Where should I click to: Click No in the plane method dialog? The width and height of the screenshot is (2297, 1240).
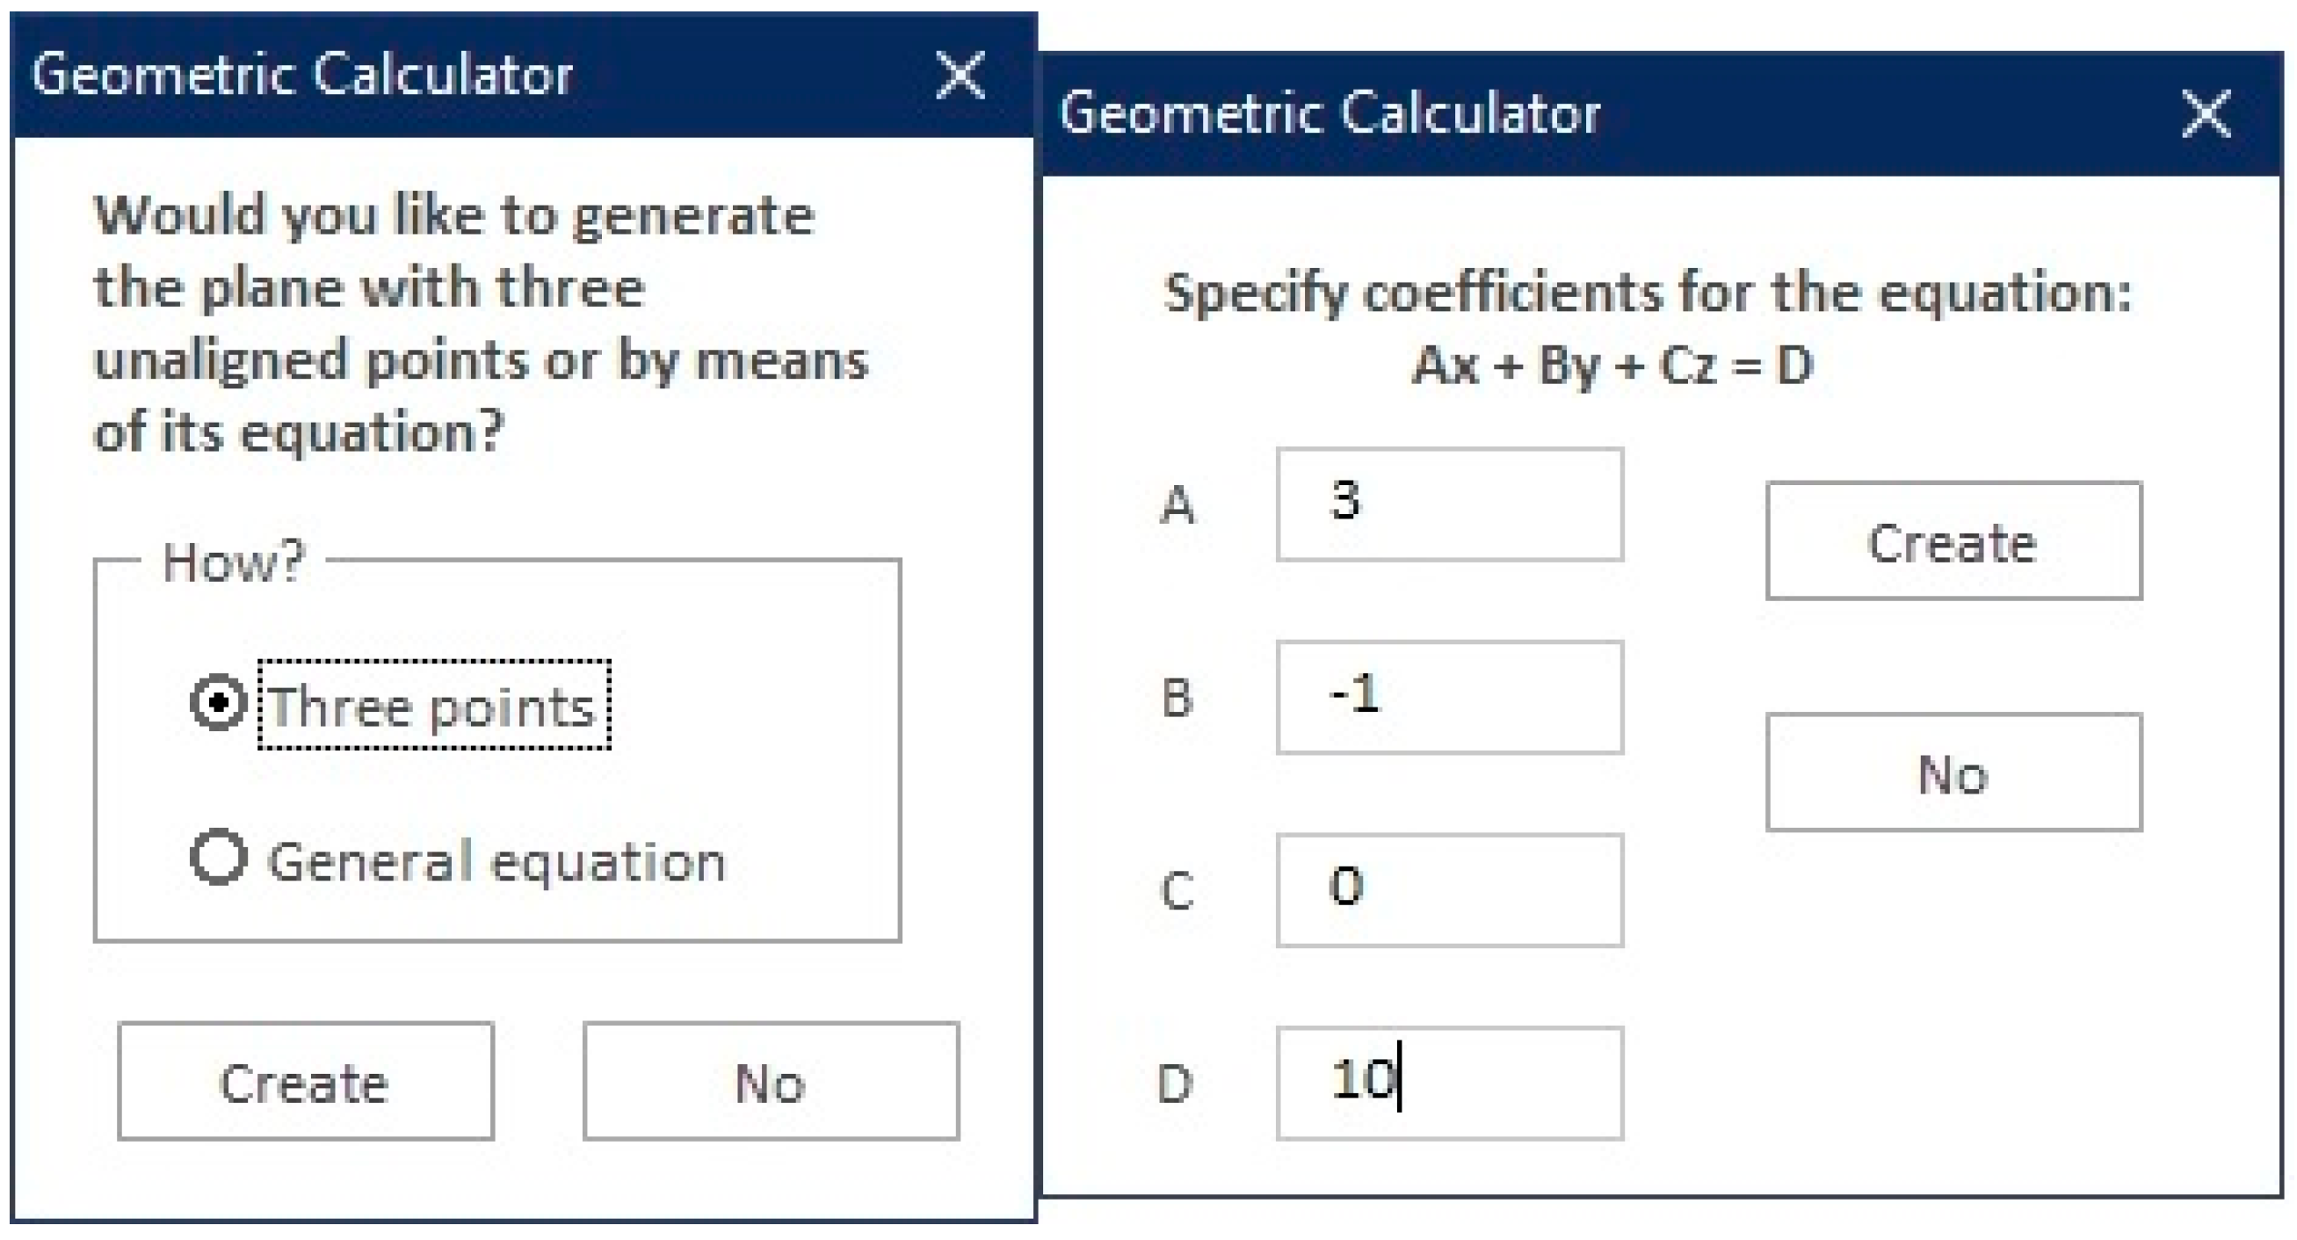(772, 1081)
